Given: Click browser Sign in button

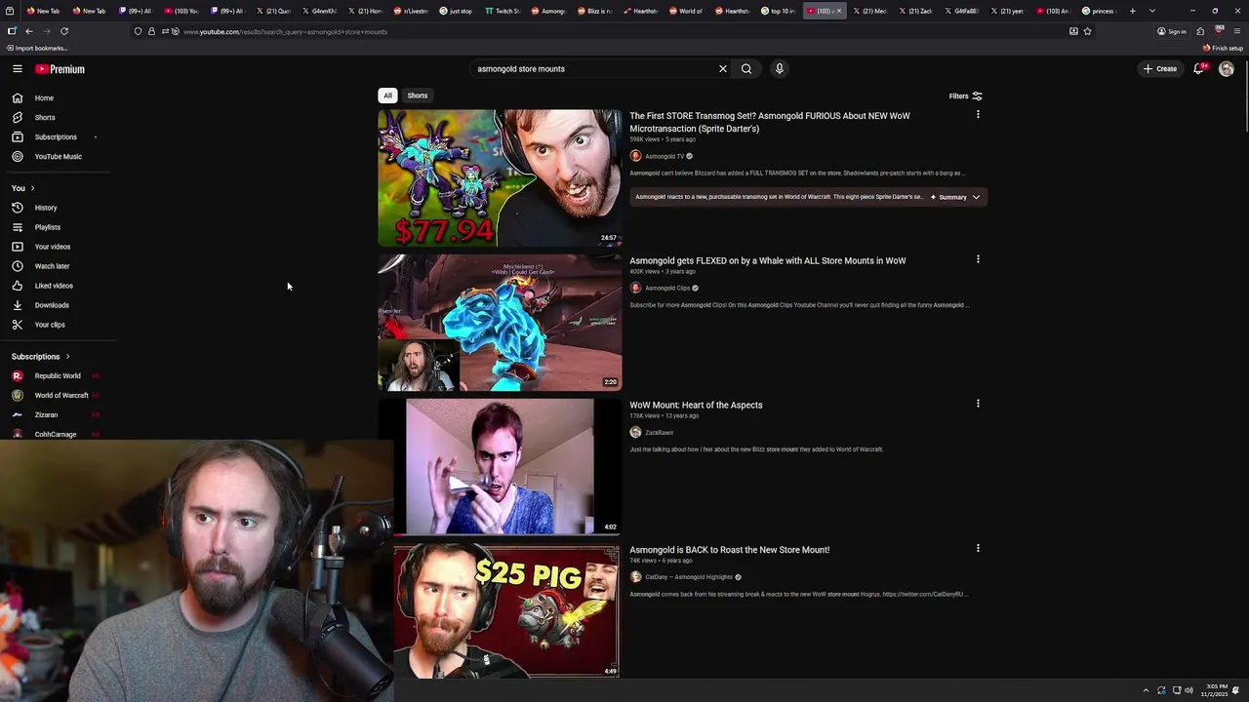Looking at the screenshot, I should coord(1172,31).
